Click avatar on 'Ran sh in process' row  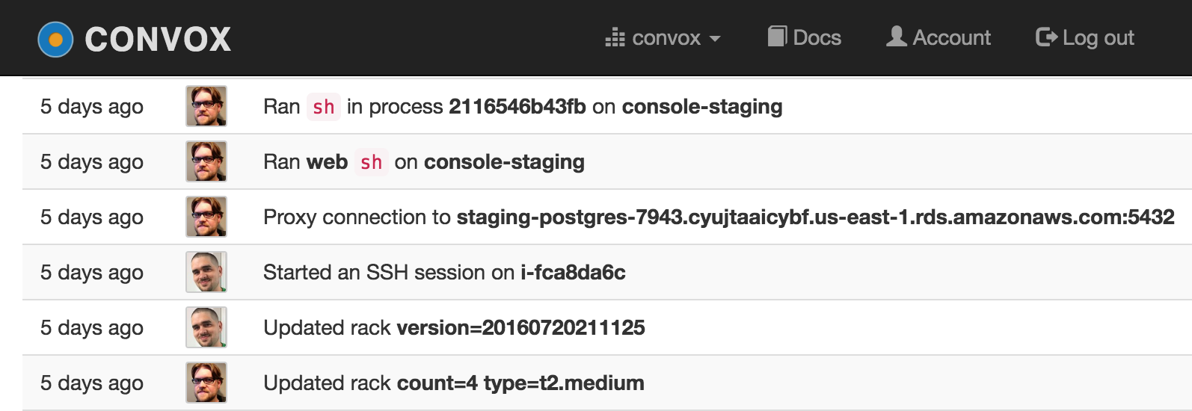tap(206, 106)
